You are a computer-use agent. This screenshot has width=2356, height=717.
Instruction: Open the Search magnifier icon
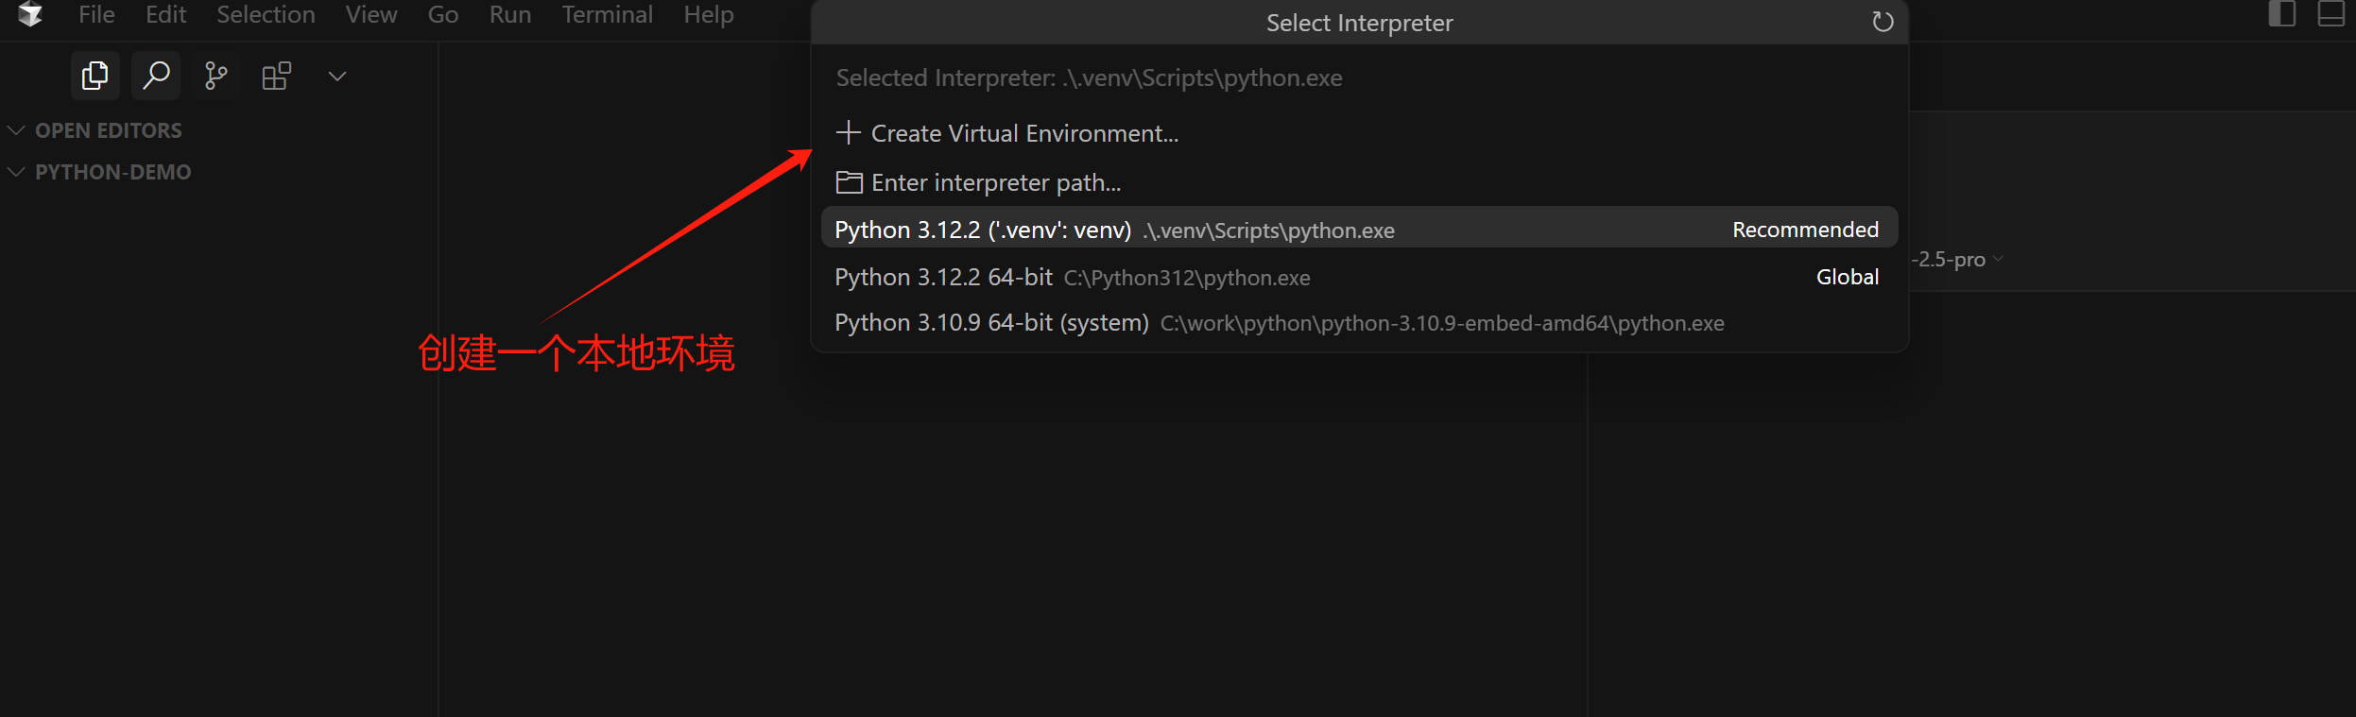156,76
